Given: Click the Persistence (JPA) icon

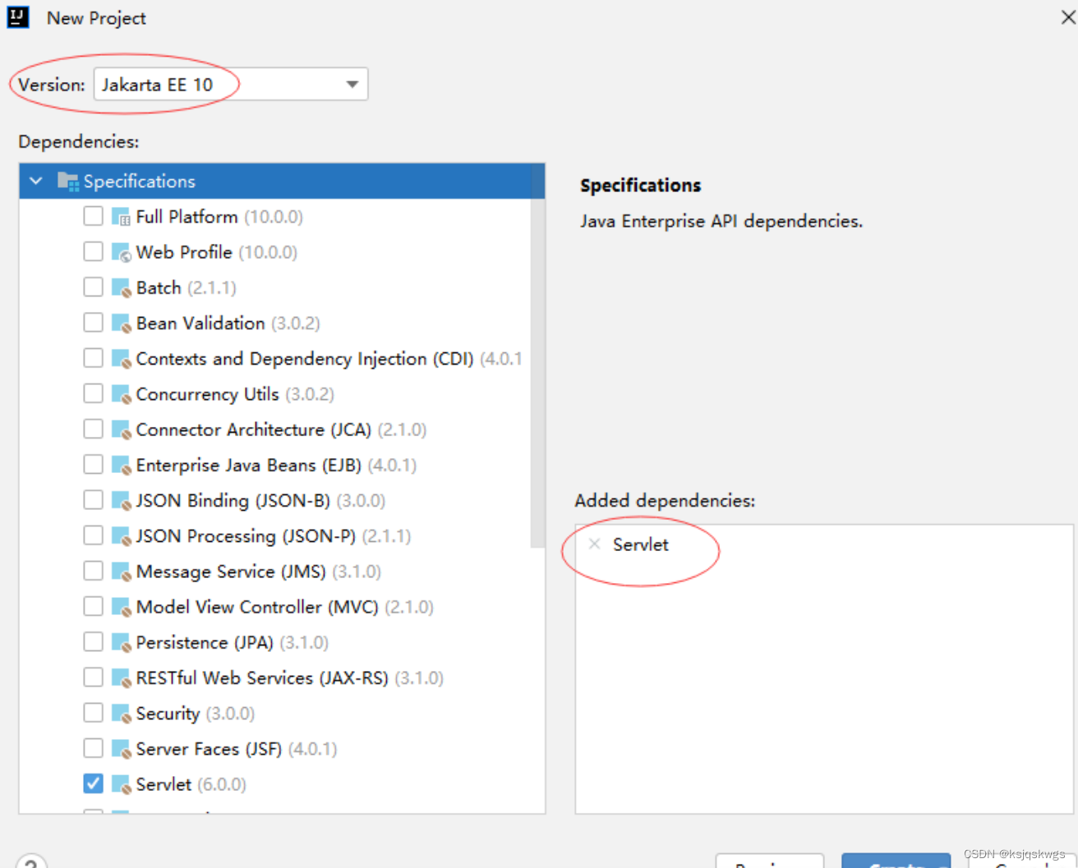Looking at the screenshot, I should click(x=121, y=642).
